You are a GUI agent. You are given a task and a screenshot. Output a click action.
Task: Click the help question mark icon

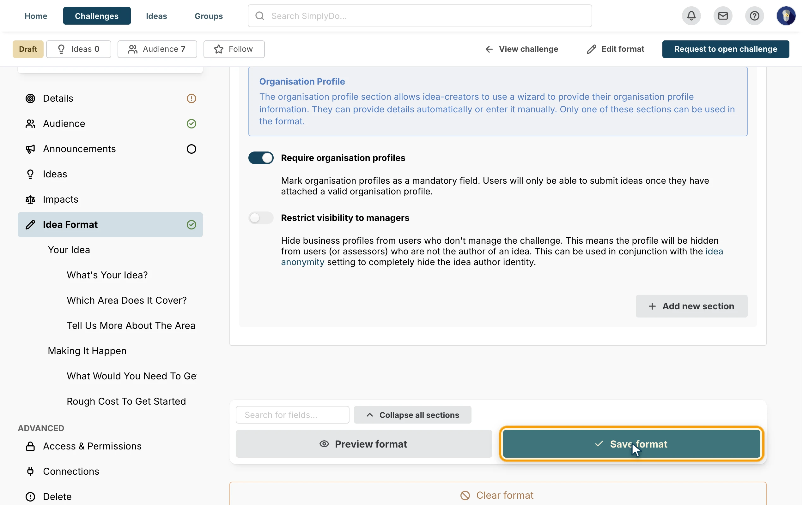pos(754,16)
